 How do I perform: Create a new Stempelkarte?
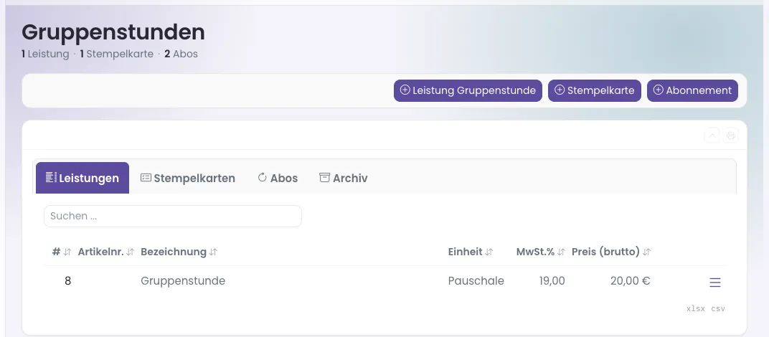(594, 91)
